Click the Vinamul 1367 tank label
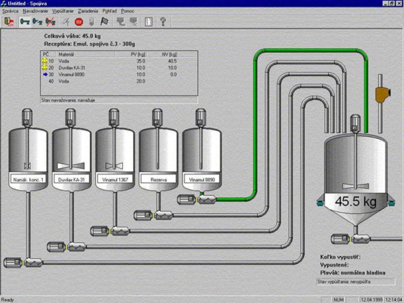The image size is (404, 303). 115,180
